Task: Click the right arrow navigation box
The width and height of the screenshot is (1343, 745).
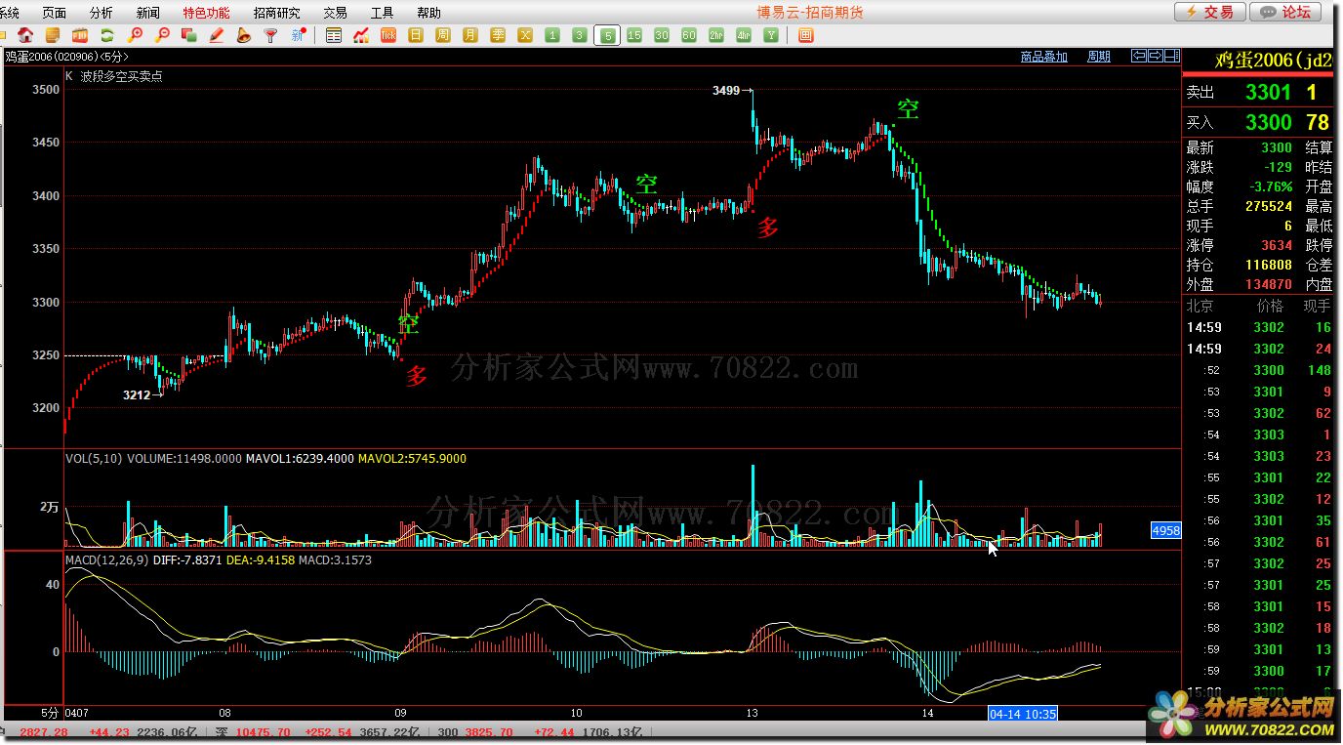Action: pos(1155,56)
